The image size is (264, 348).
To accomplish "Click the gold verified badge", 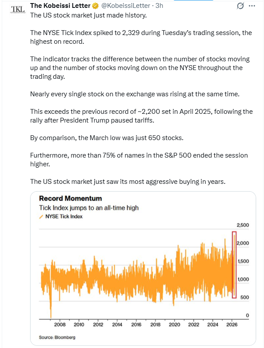I will pos(96,6).
